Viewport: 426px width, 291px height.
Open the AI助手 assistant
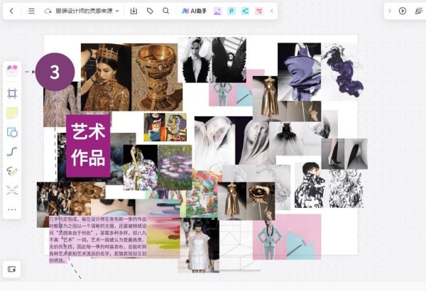click(192, 11)
